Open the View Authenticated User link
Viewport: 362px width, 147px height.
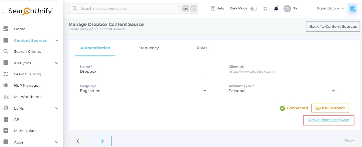329,120
